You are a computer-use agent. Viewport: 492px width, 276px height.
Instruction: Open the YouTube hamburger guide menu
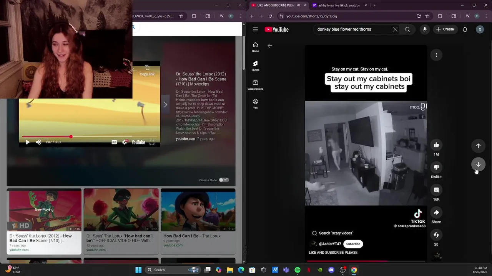click(x=255, y=29)
